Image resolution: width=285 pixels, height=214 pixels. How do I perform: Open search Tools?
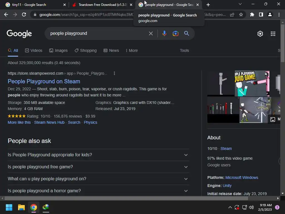coord(184,51)
